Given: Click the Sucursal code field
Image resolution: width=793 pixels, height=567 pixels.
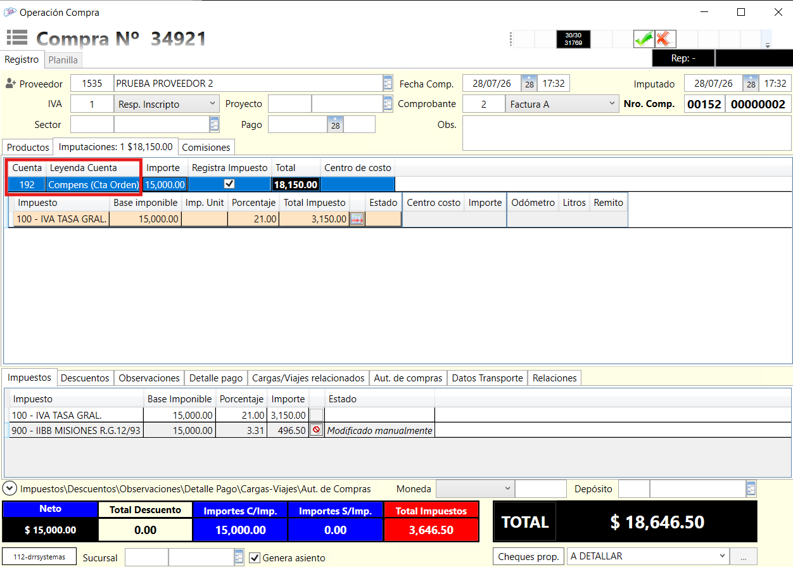Looking at the screenshot, I should 146,557.
